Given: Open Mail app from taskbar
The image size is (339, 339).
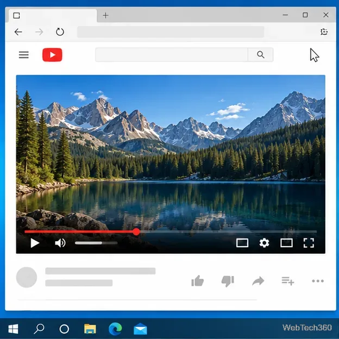Looking at the screenshot, I should 140,329.
